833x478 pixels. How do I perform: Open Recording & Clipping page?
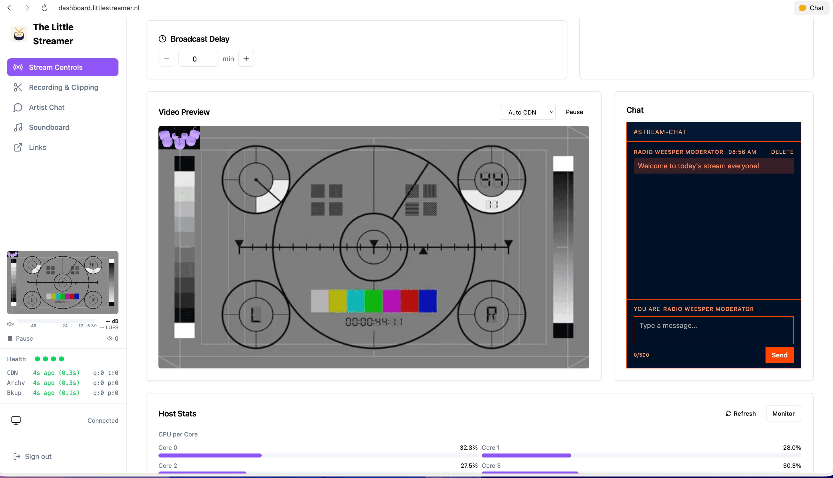click(63, 87)
